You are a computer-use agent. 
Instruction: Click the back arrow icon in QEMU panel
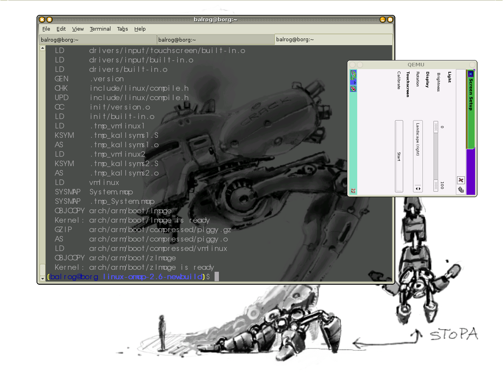[461, 190]
